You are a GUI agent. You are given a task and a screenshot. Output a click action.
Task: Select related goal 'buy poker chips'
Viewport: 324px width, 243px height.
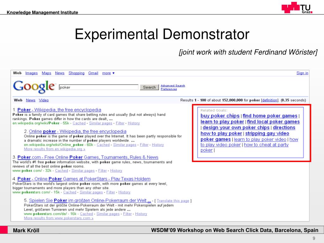click(220, 116)
